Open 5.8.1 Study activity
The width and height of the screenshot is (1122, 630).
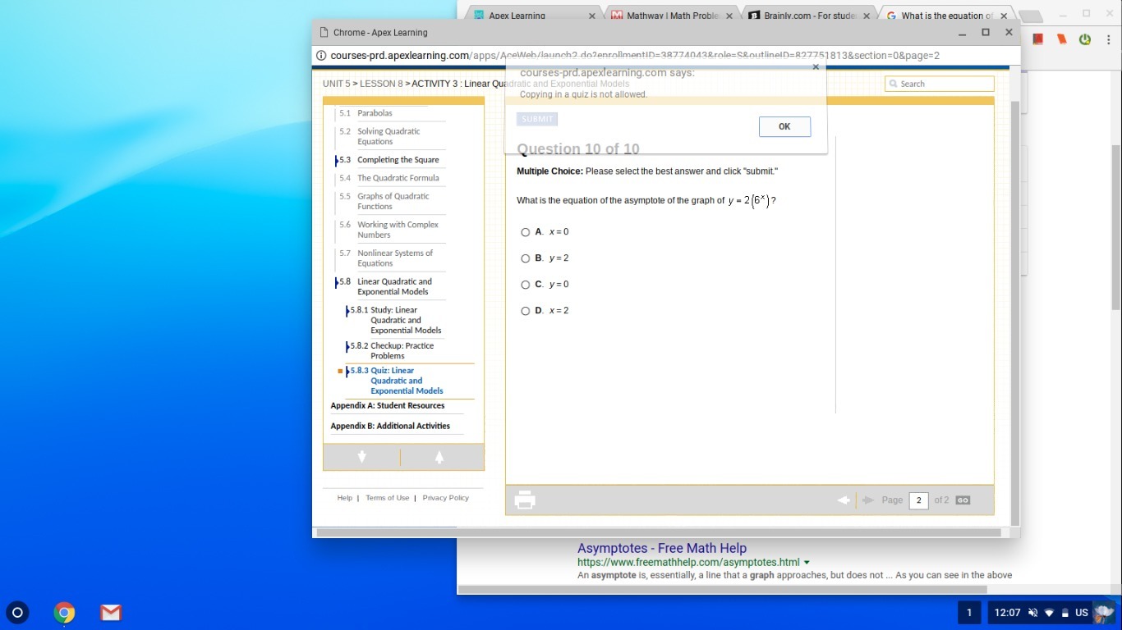coord(406,320)
